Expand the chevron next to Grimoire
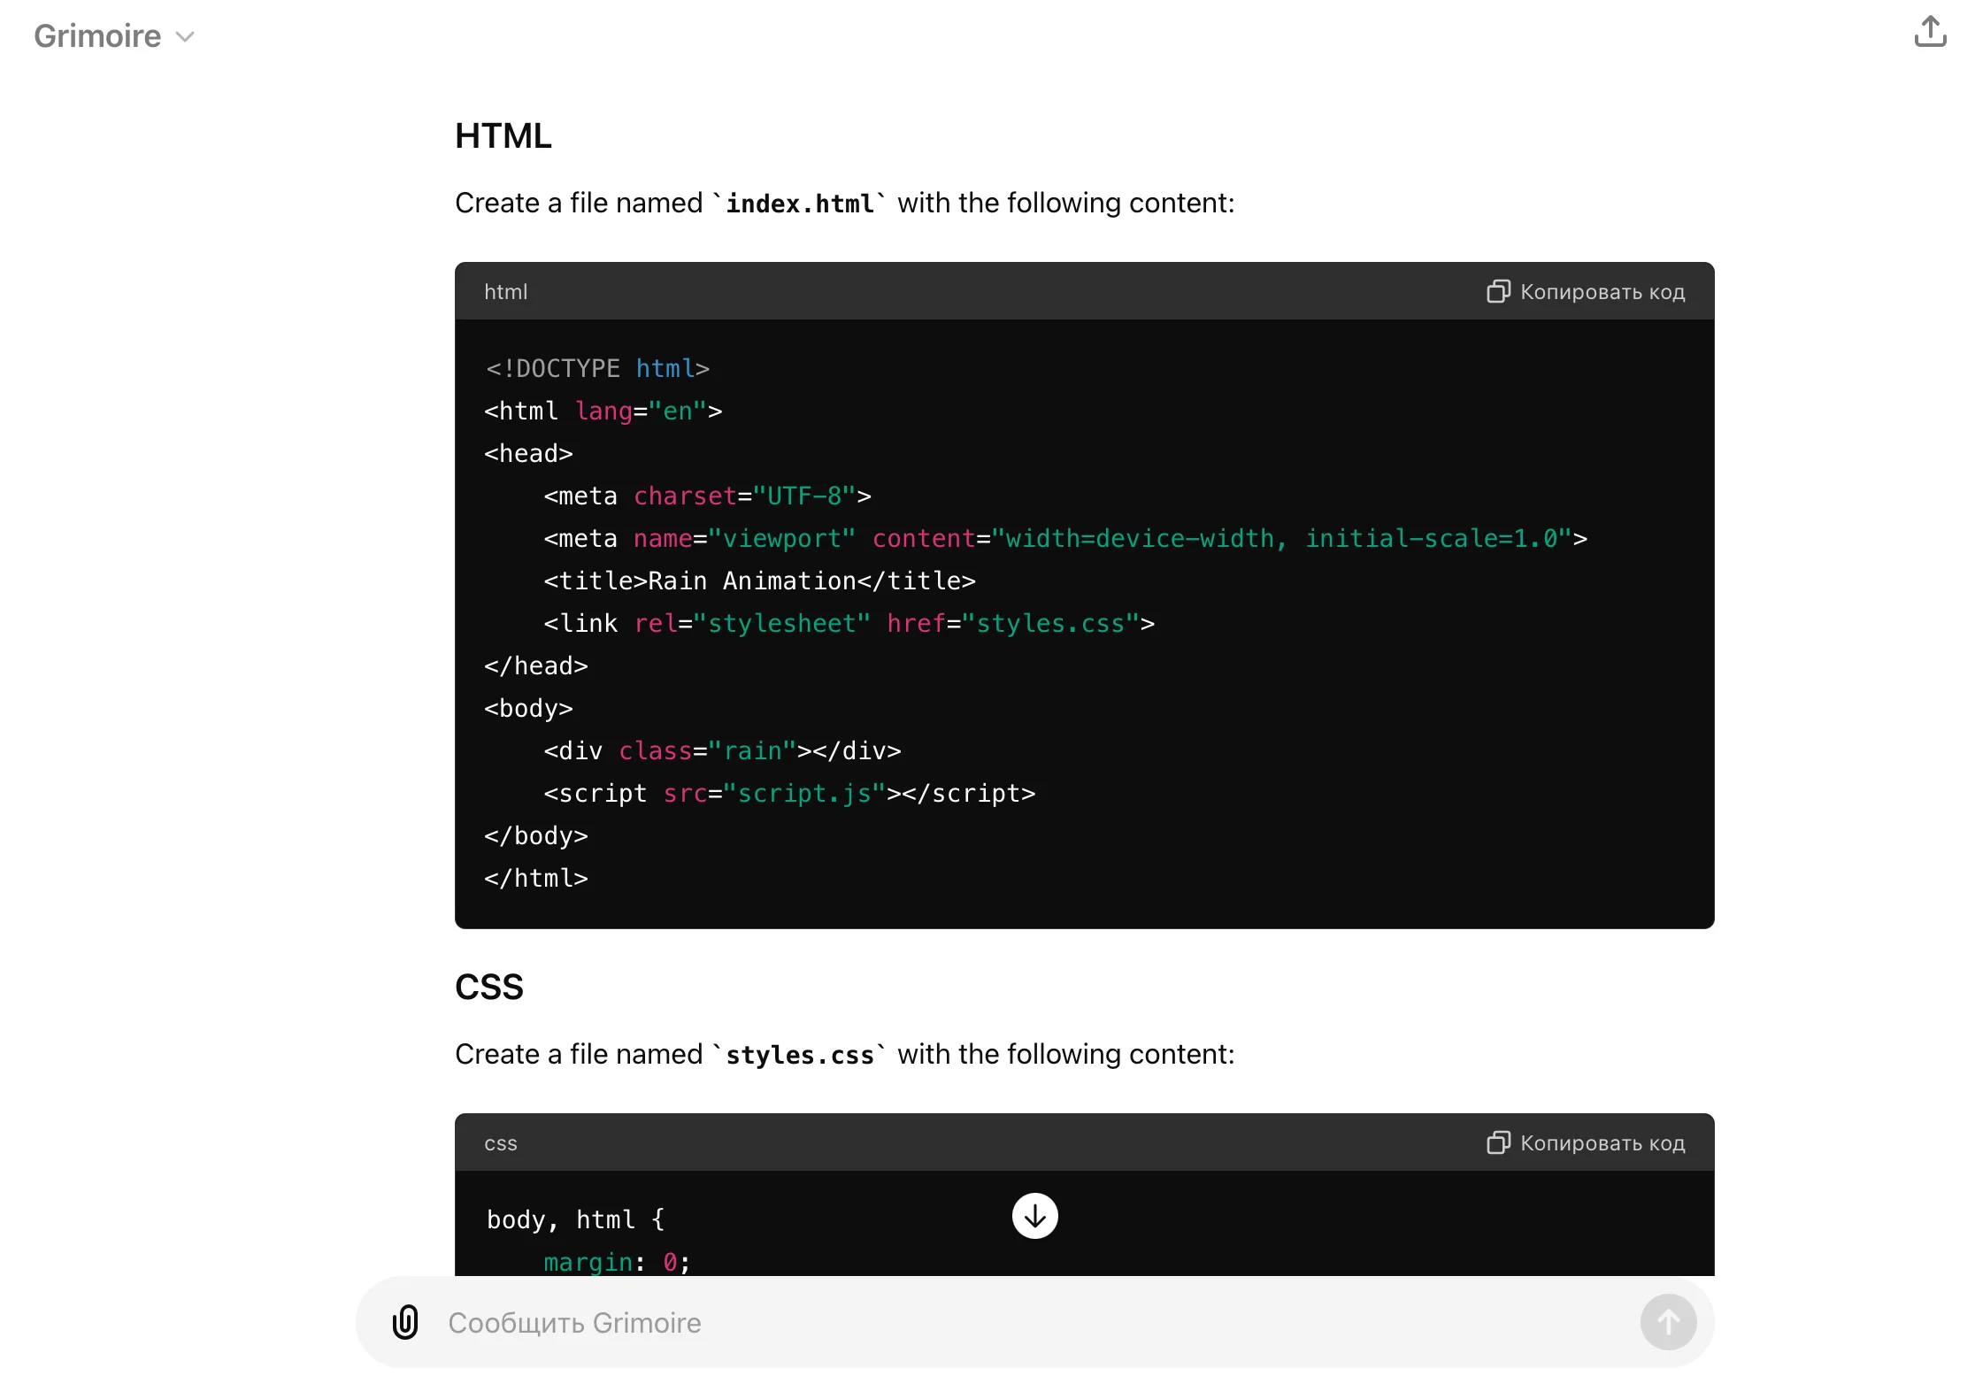The image size is (1975, 1384). (185, 37)
